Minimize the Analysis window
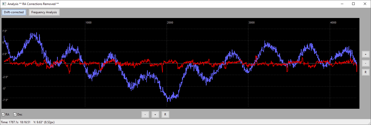371x125 pixels. click(x=342, y=4)
